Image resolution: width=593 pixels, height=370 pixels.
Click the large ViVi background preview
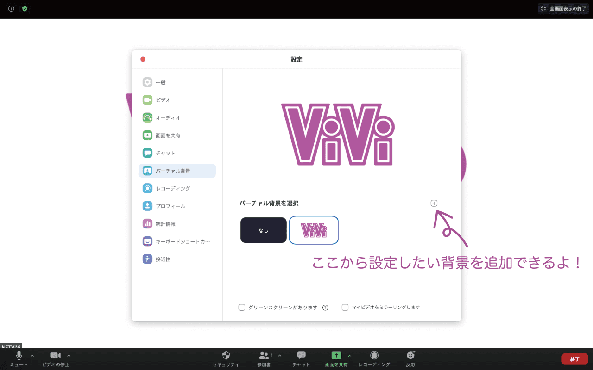point(338,134)
